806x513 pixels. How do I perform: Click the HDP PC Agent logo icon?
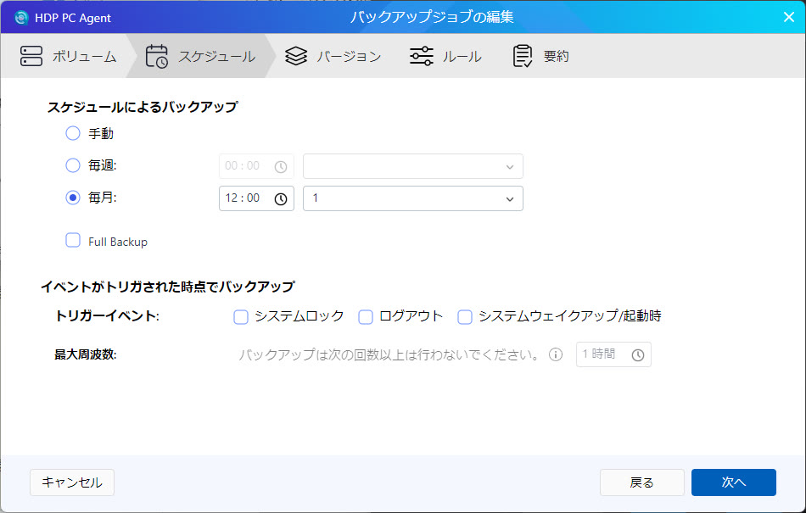(x=21, y=18)
